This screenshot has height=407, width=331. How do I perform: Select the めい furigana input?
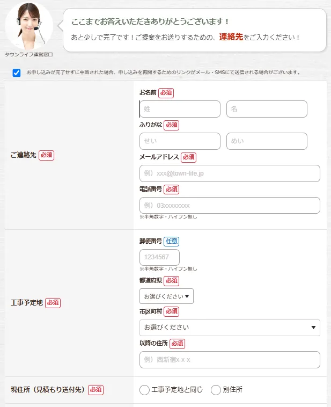(x=267, y=141)
